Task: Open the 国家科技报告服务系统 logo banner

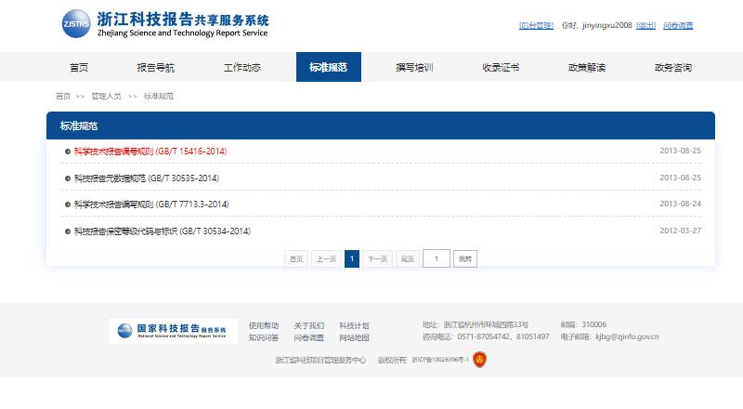Action: [173, 331]
